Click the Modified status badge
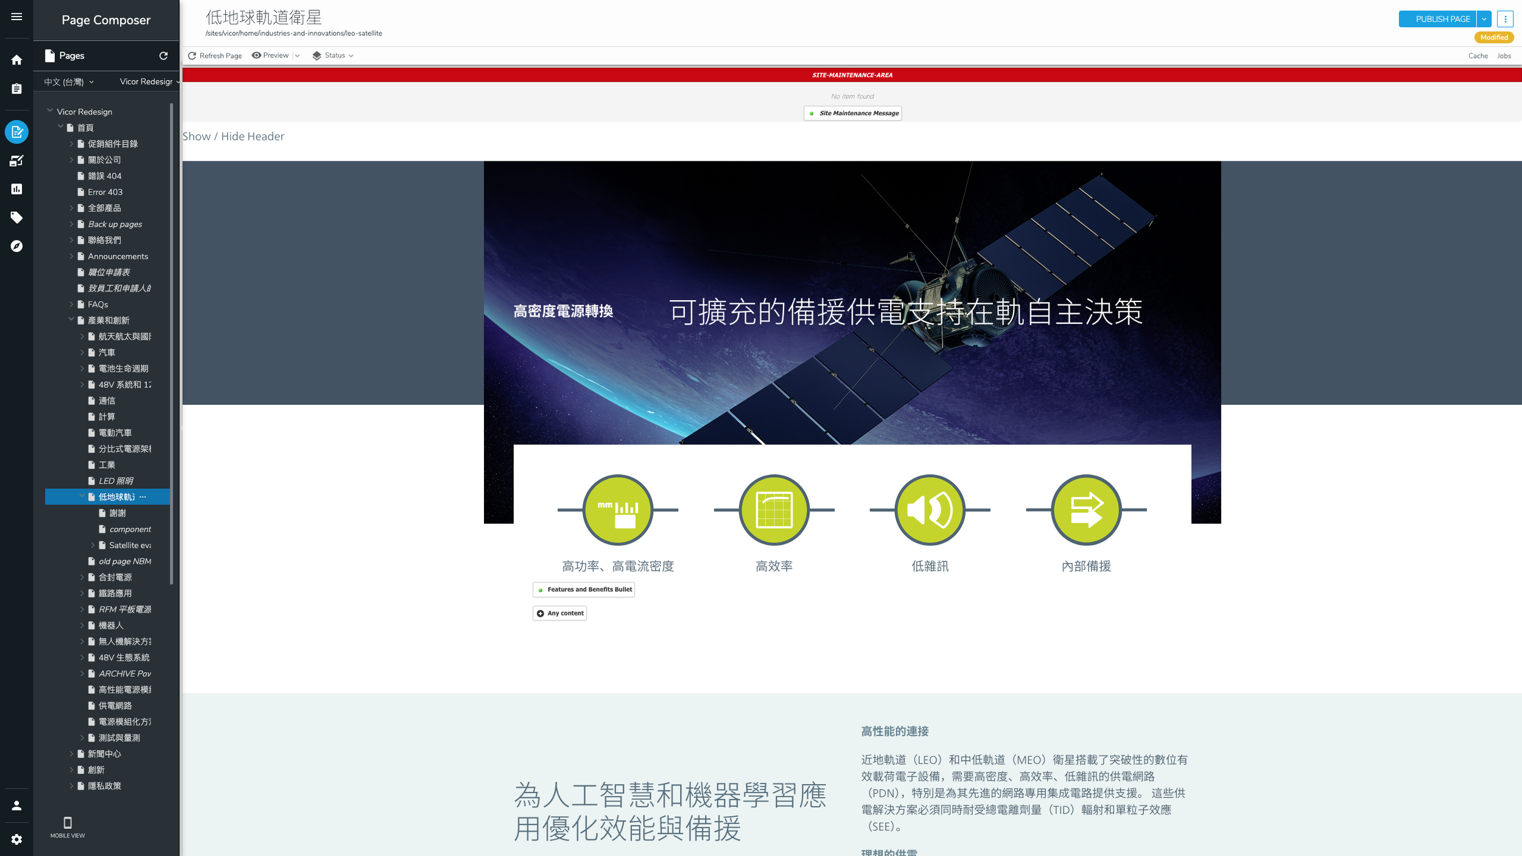The image size is (1522, 856). tap(1494, 38)
